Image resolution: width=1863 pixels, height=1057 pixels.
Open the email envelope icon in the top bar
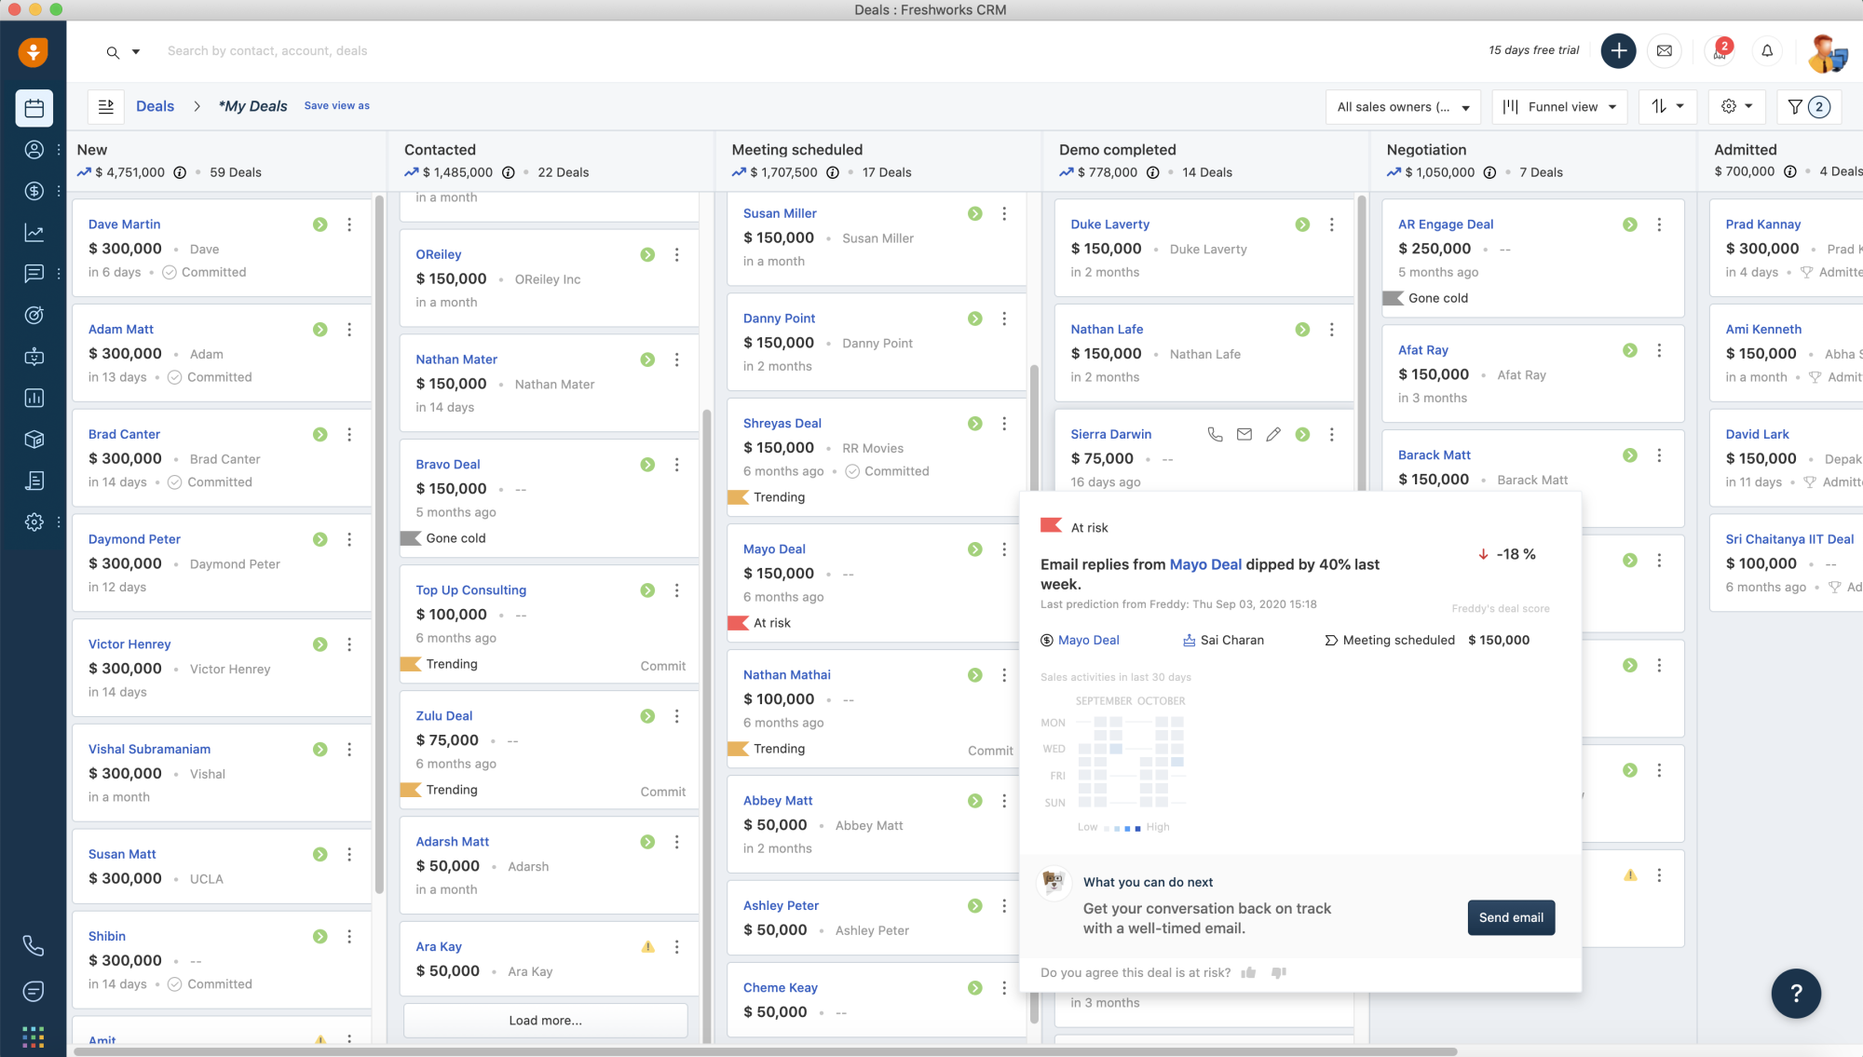click(1665, 51)
